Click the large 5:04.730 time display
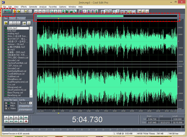Screen dimensions: 187x137 [x=87, y=120]
